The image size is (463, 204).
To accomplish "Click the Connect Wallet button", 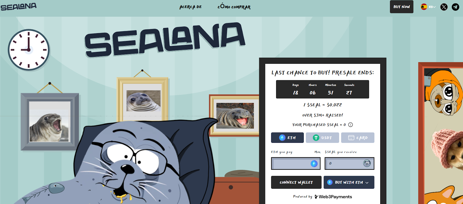I will (x=296, y=182).
